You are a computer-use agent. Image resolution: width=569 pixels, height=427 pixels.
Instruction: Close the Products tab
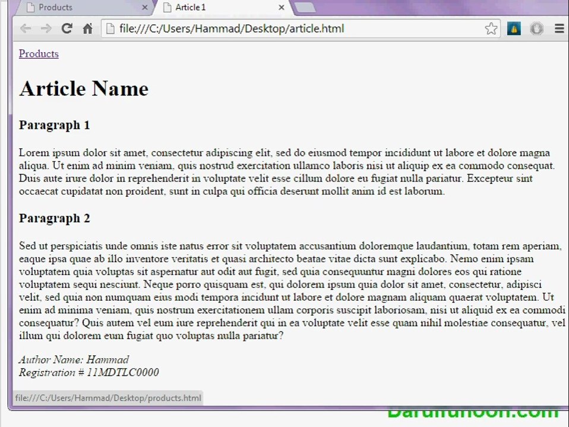(x=144, y=7)
